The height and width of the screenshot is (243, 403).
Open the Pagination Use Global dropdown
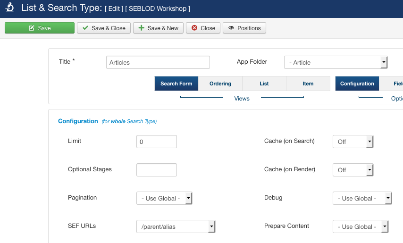[164, 198]
